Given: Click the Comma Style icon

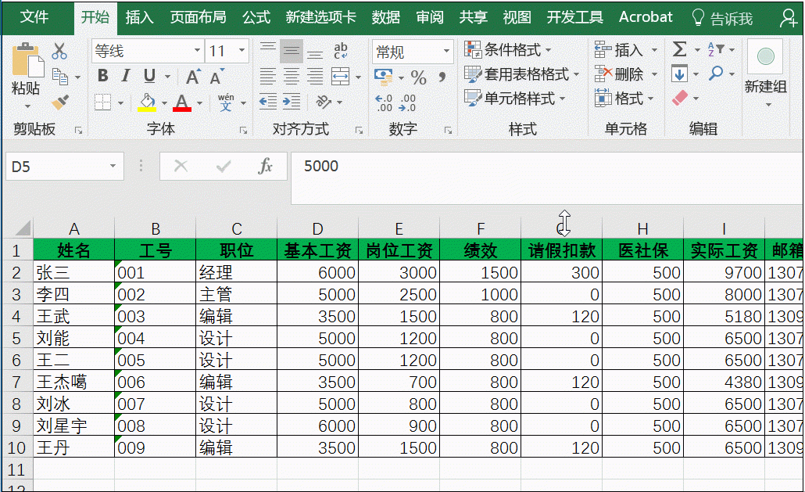Looking at the screenshot, I should 443,77.
